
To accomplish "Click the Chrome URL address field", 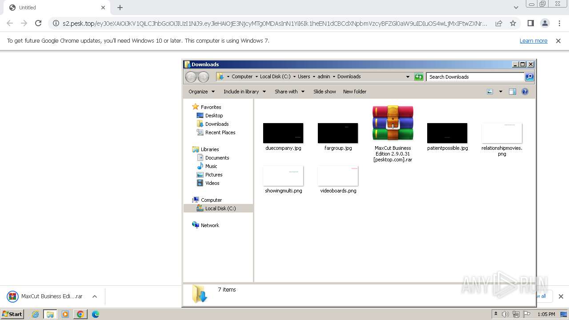I will pos(275,23).
